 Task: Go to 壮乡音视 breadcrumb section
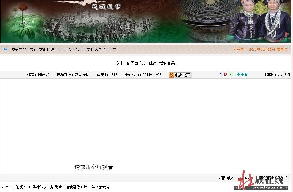pos(72,50)
